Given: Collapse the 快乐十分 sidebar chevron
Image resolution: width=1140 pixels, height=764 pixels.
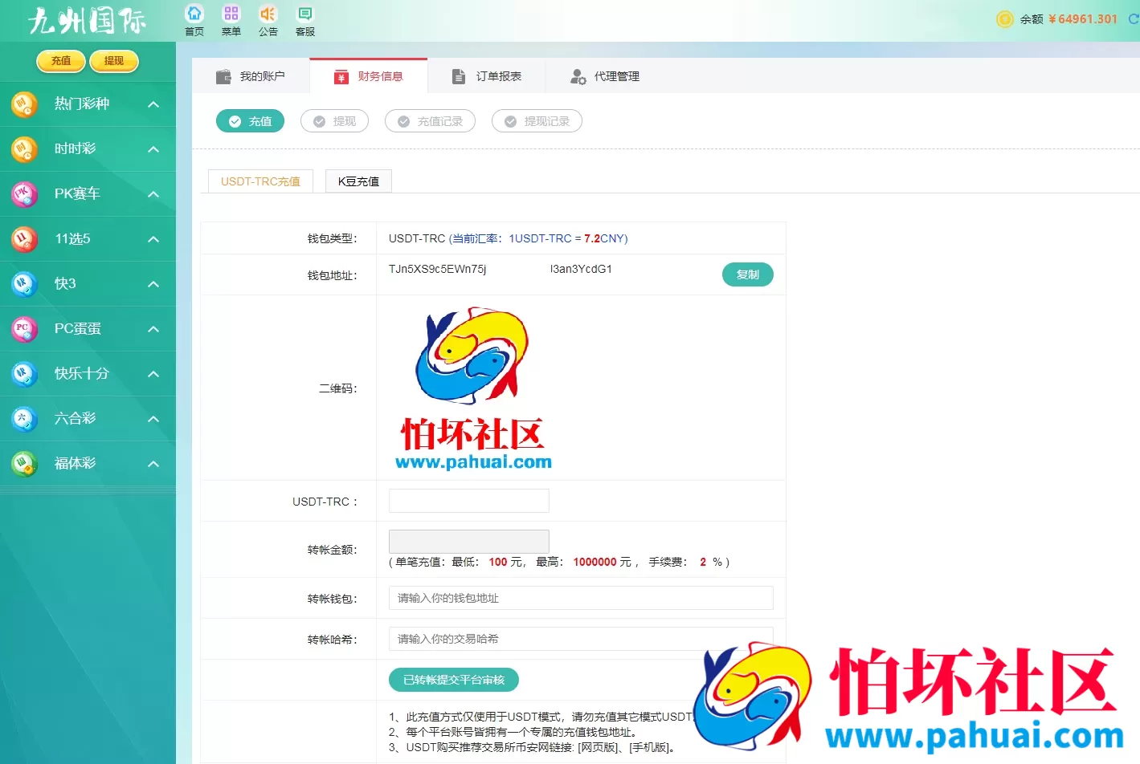Looking at the screenshot, I should pos(153,374).
